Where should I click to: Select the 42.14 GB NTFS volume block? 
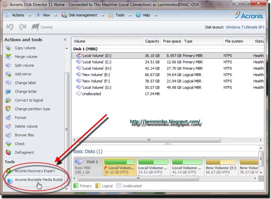[187, 167]
